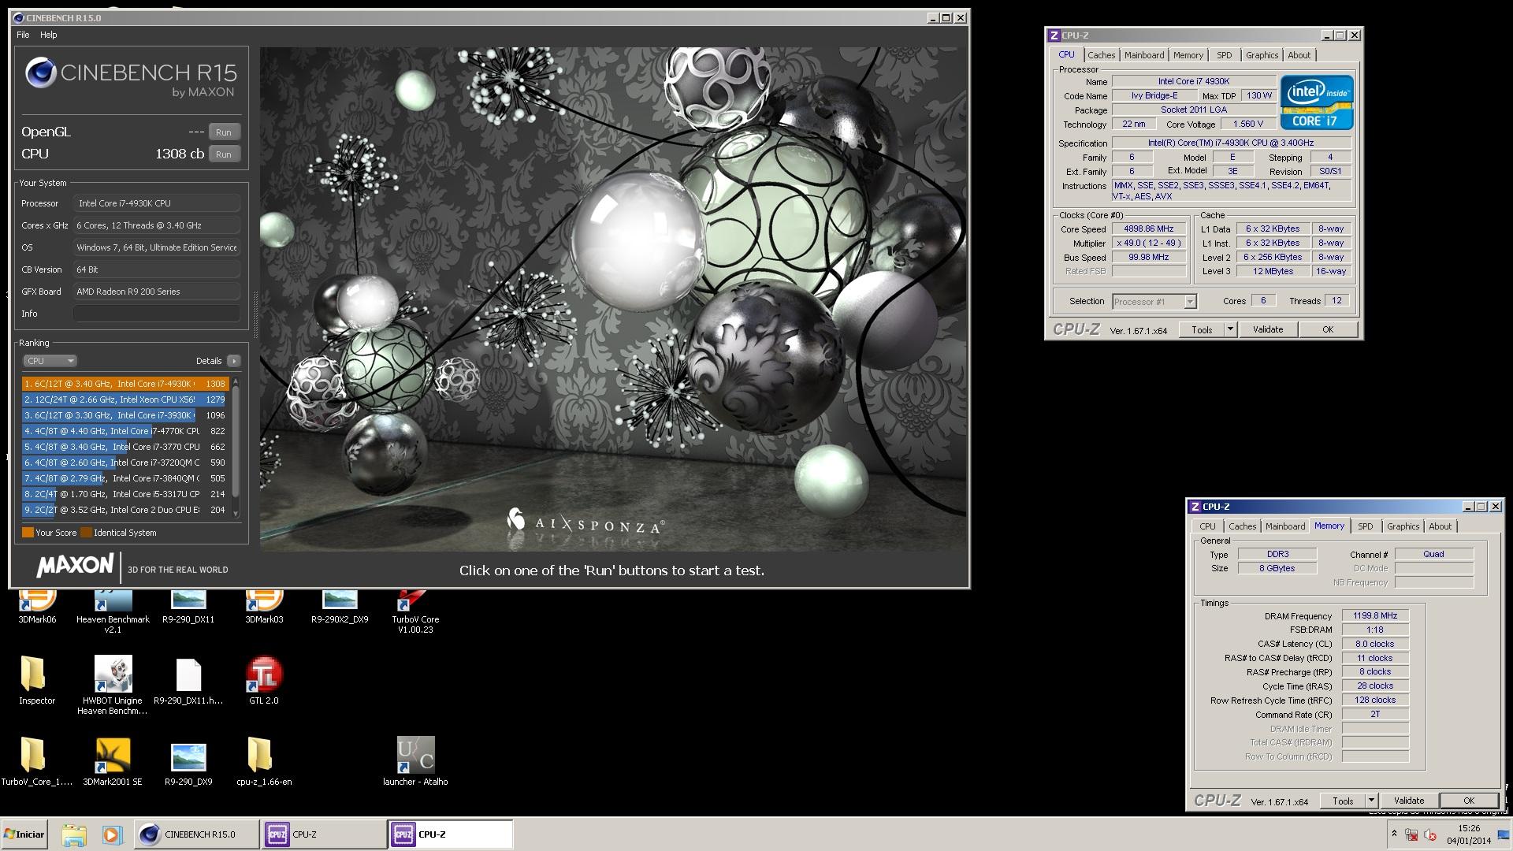Open the R9-290_DX11 image file

pos(188,607)
